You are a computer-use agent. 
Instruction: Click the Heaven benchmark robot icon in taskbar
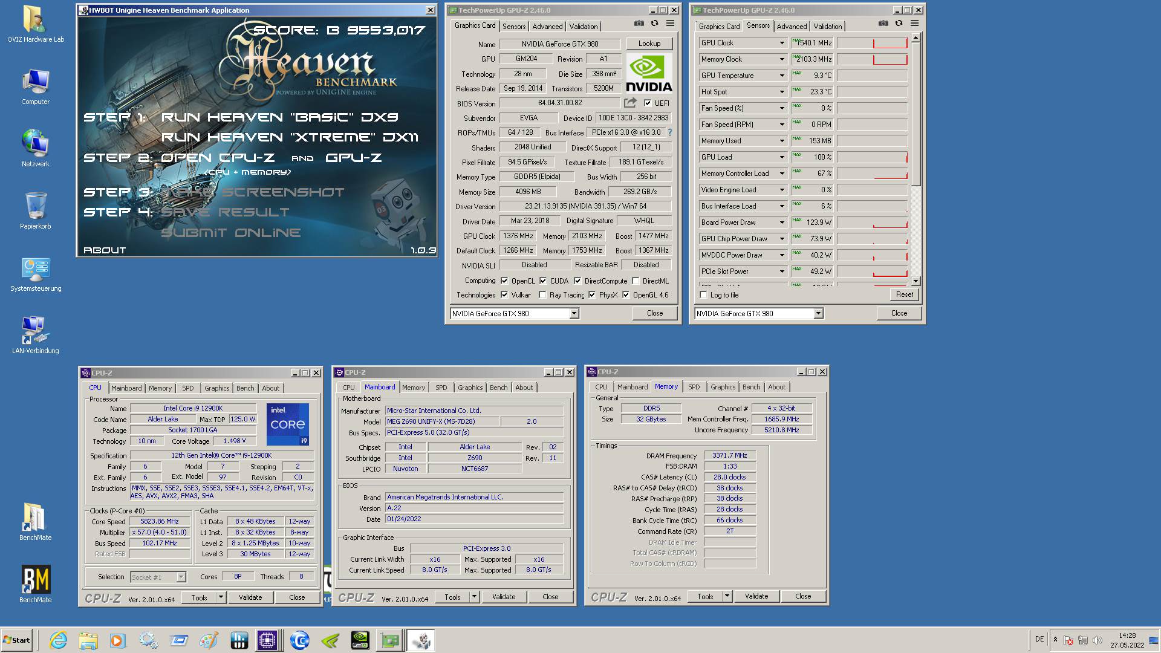(x=420, y=640)
